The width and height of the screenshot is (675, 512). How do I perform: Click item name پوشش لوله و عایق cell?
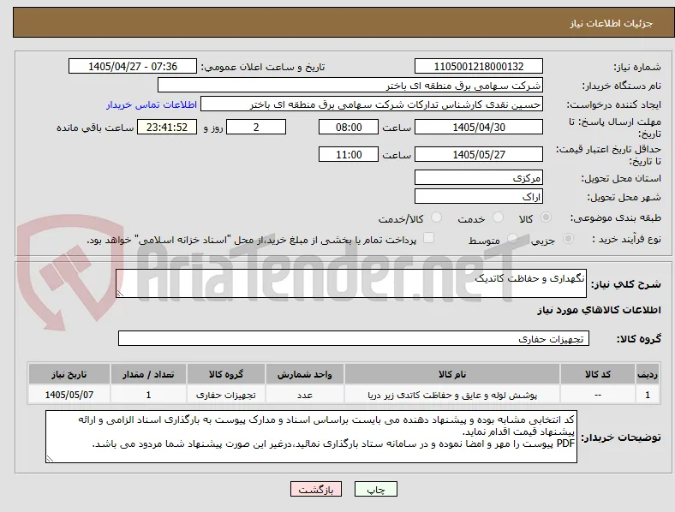(452, 395)
